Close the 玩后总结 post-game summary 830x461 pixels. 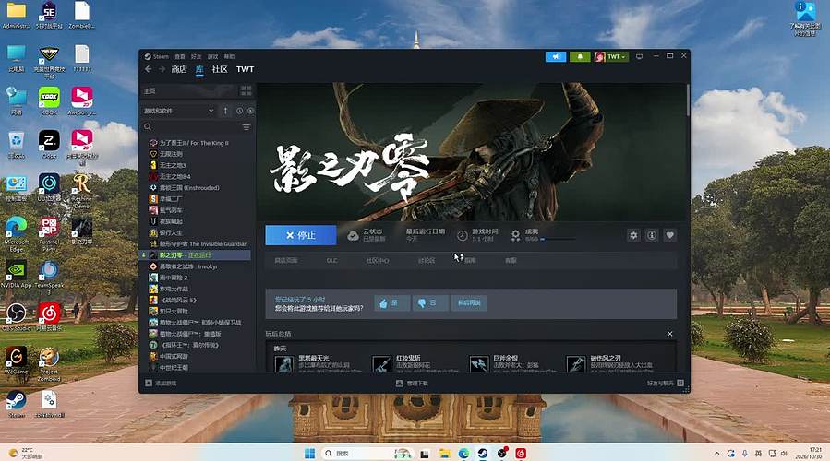[x=669, y=334]
